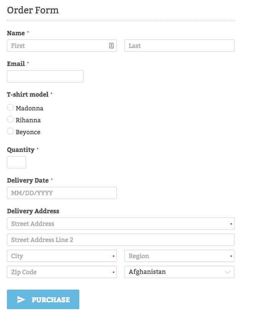Click the autofill icon in the First name field
The height and width of the screenshot is (313, 254).
point(111,45)
